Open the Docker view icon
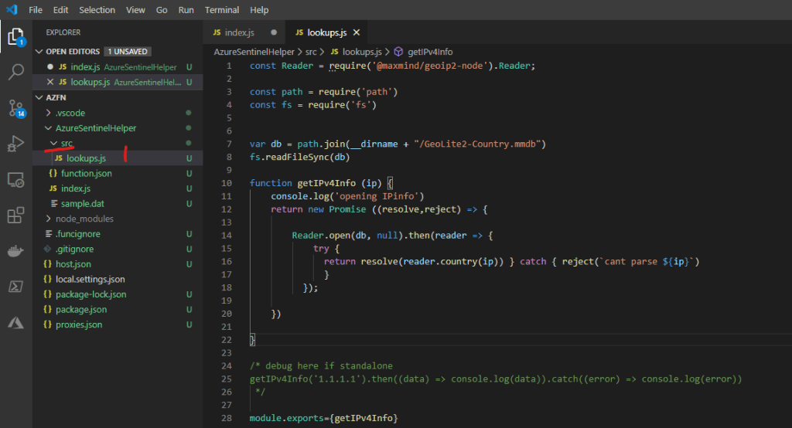The image size is (792, 428). (x=15, y=251)
